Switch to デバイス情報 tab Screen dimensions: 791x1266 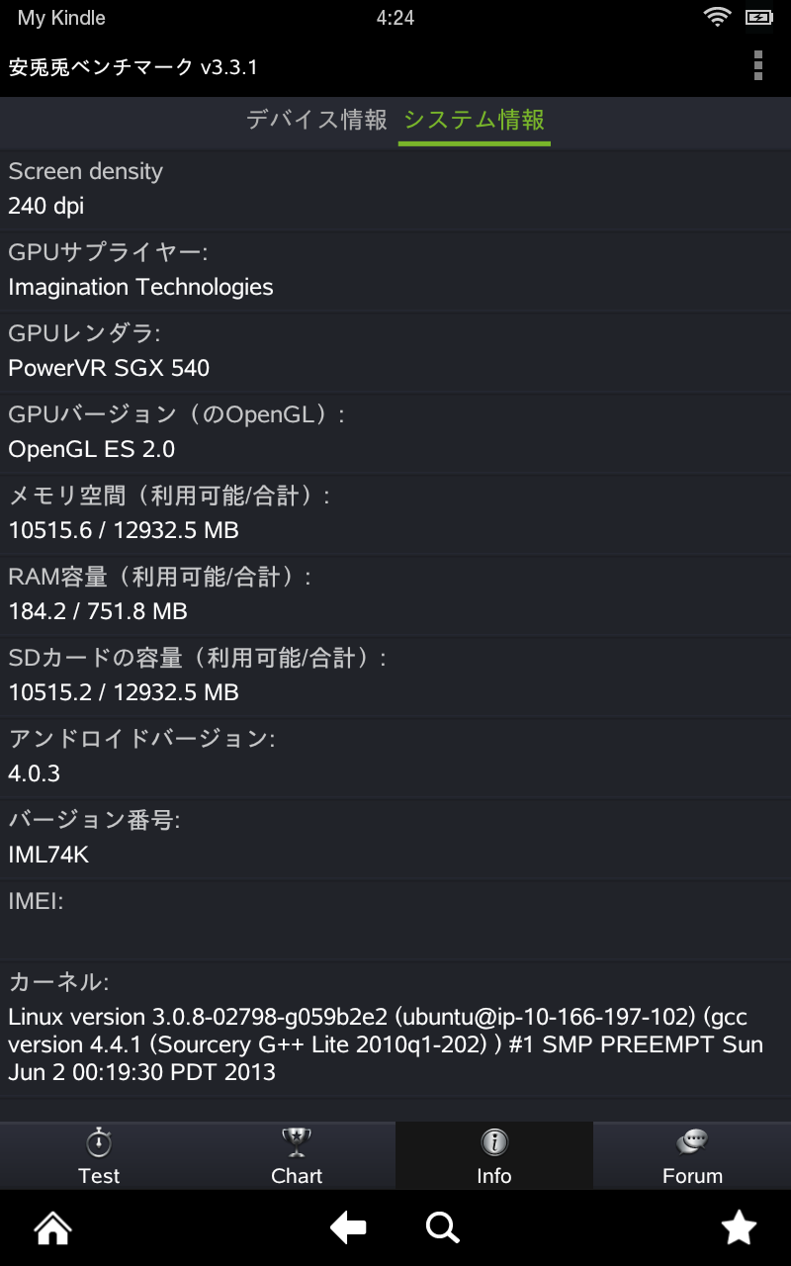pos(316,121)
